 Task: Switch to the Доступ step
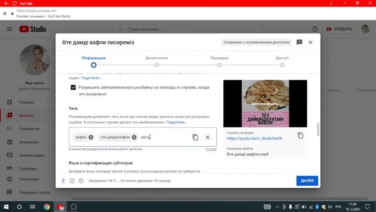[282, 61]
